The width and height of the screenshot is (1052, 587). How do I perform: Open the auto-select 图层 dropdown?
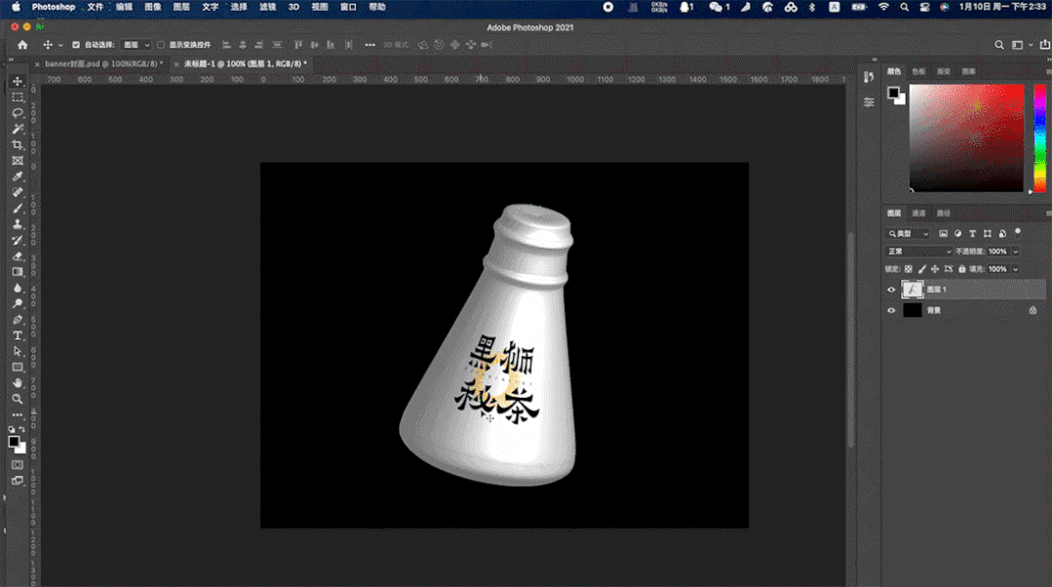coord(136,45)
